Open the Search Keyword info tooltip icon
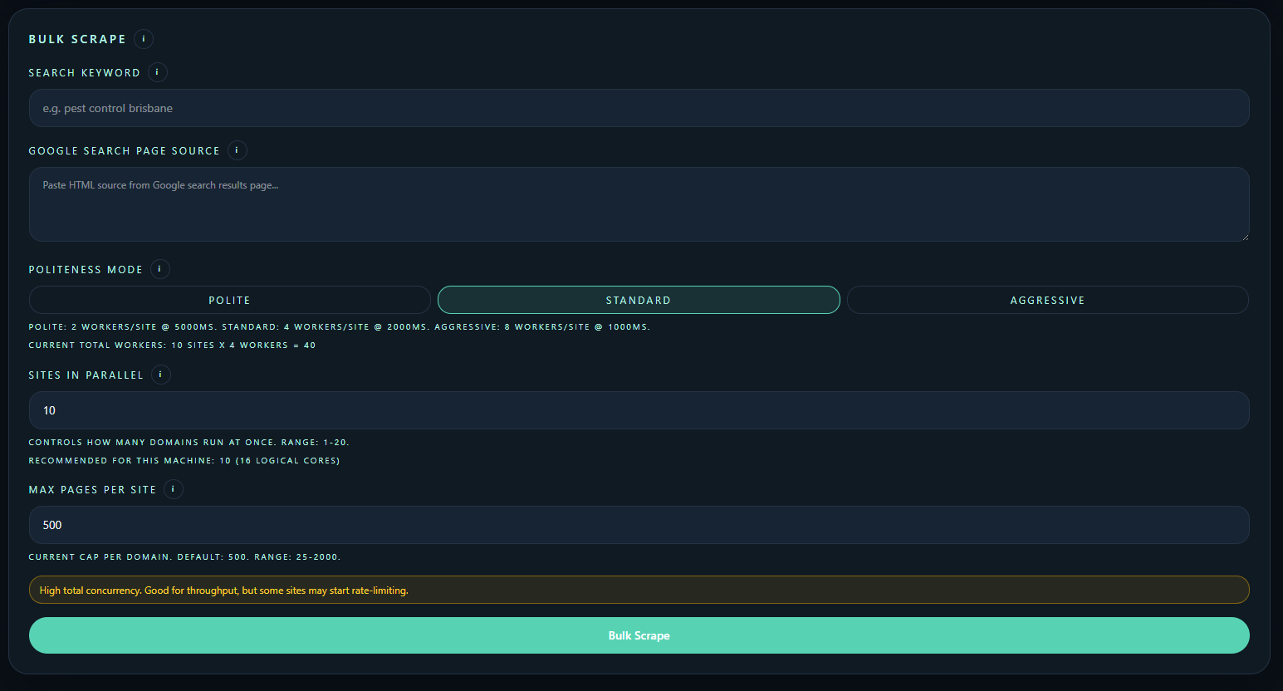Image resolution: width=1283 pixels, height=691 pixels. 158,72
